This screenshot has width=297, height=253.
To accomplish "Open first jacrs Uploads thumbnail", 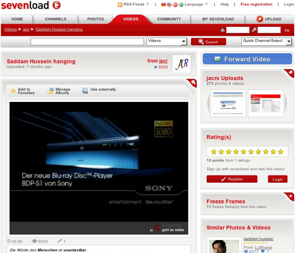I will click(228, 103).
